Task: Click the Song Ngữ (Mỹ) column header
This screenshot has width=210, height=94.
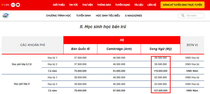Action: pos(161,49)
